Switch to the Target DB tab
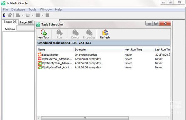This screenshot has width=186, height=120. (x=26, y=22)
